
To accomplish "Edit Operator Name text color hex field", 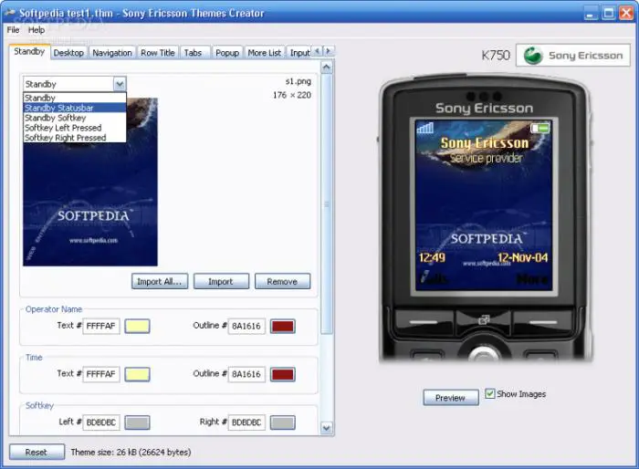I will coord(101,326).
